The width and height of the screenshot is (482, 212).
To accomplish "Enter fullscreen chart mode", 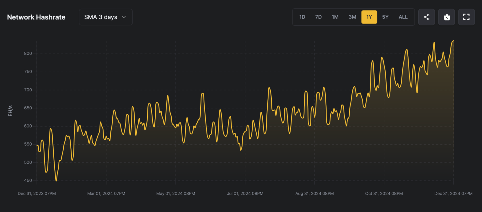I will point(466,17).
